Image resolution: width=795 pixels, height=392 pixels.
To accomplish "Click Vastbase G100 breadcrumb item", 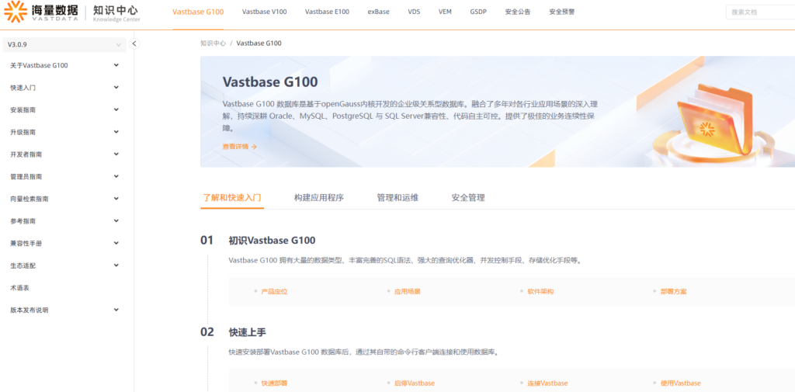I will point(259,43).
